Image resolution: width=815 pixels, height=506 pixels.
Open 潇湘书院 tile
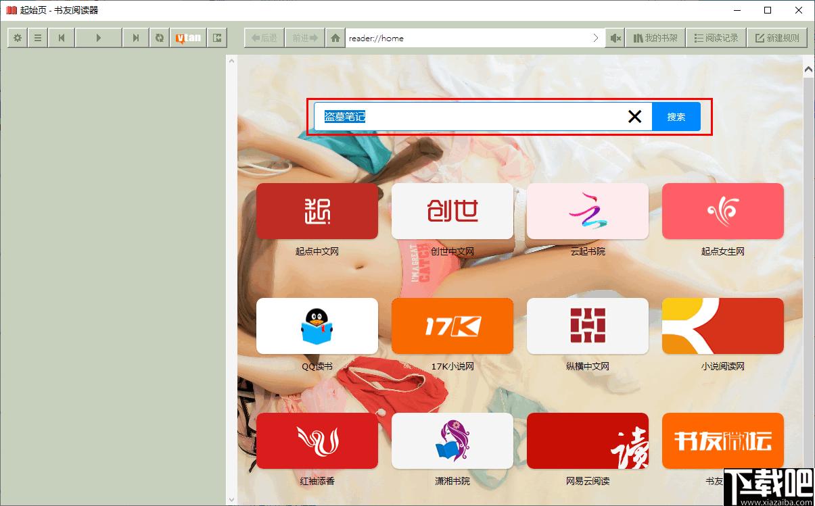[x=452, y=440]
